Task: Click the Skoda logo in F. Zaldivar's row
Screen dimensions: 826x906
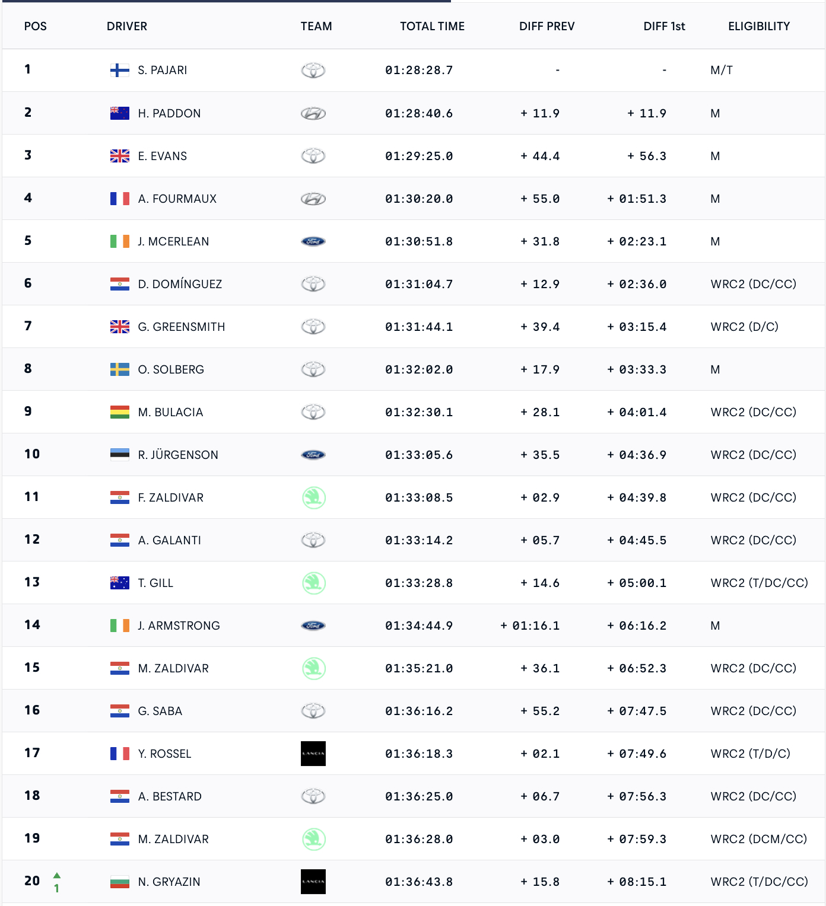Action: pyautogui.click(x=313, y=497)
